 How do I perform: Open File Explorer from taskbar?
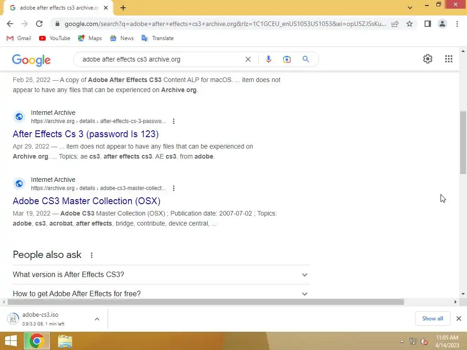(x=65, y=341)
